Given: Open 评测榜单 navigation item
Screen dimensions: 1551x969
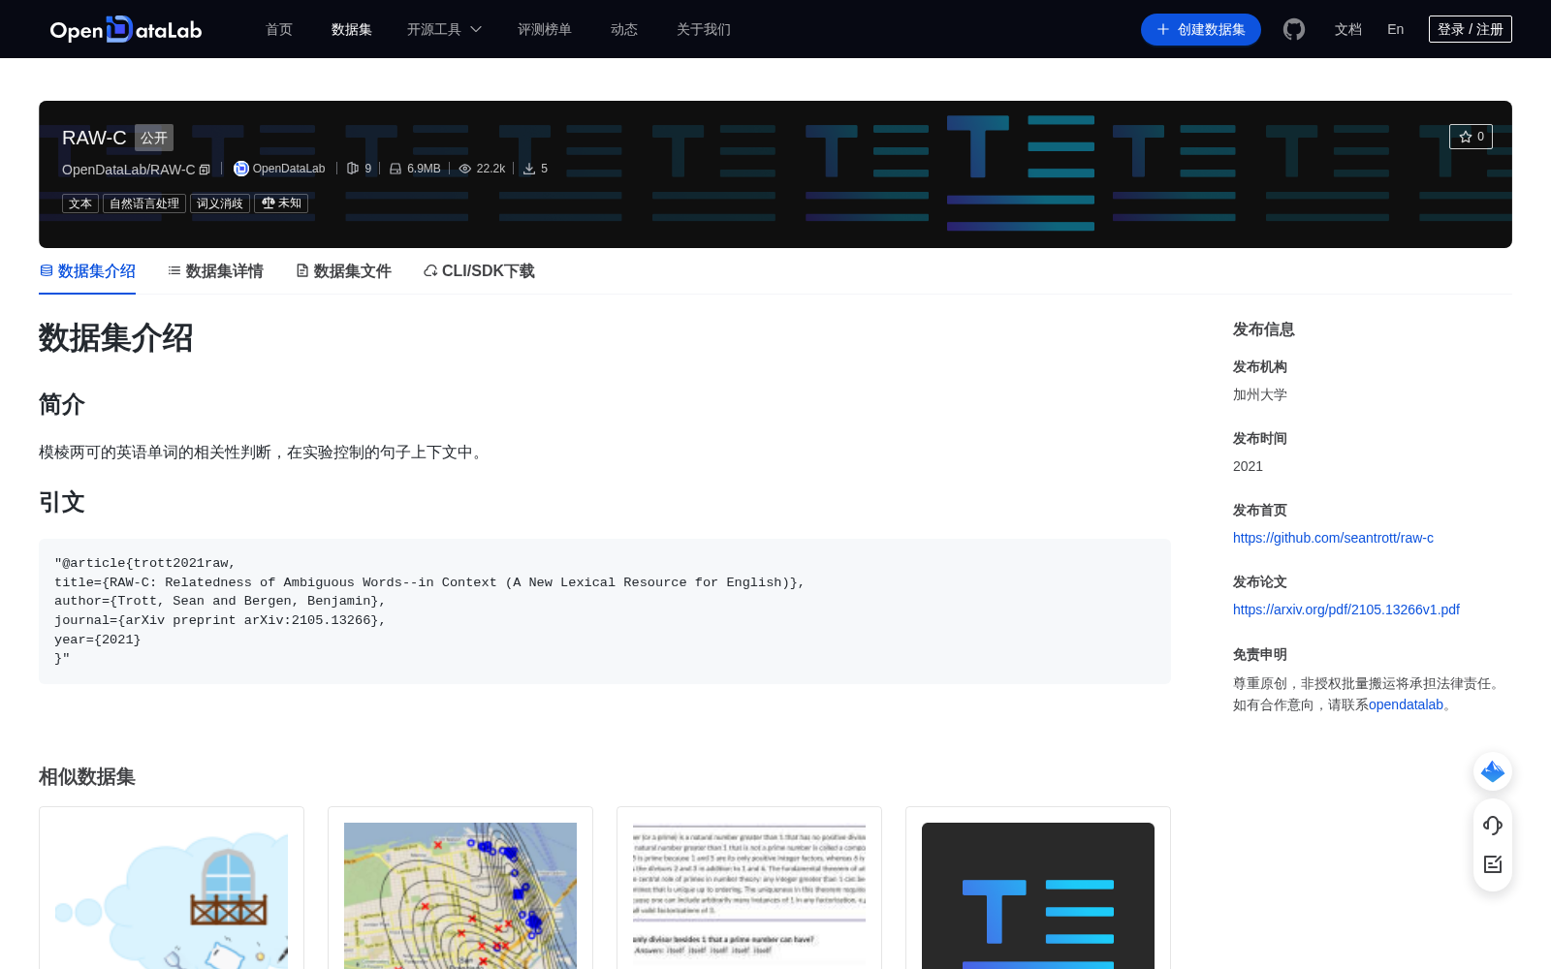Looking at the screenshot, I should 545,29.
